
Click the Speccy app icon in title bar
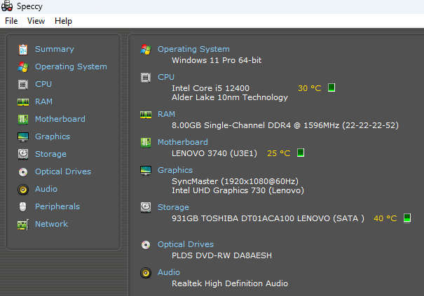coord(7,6)
